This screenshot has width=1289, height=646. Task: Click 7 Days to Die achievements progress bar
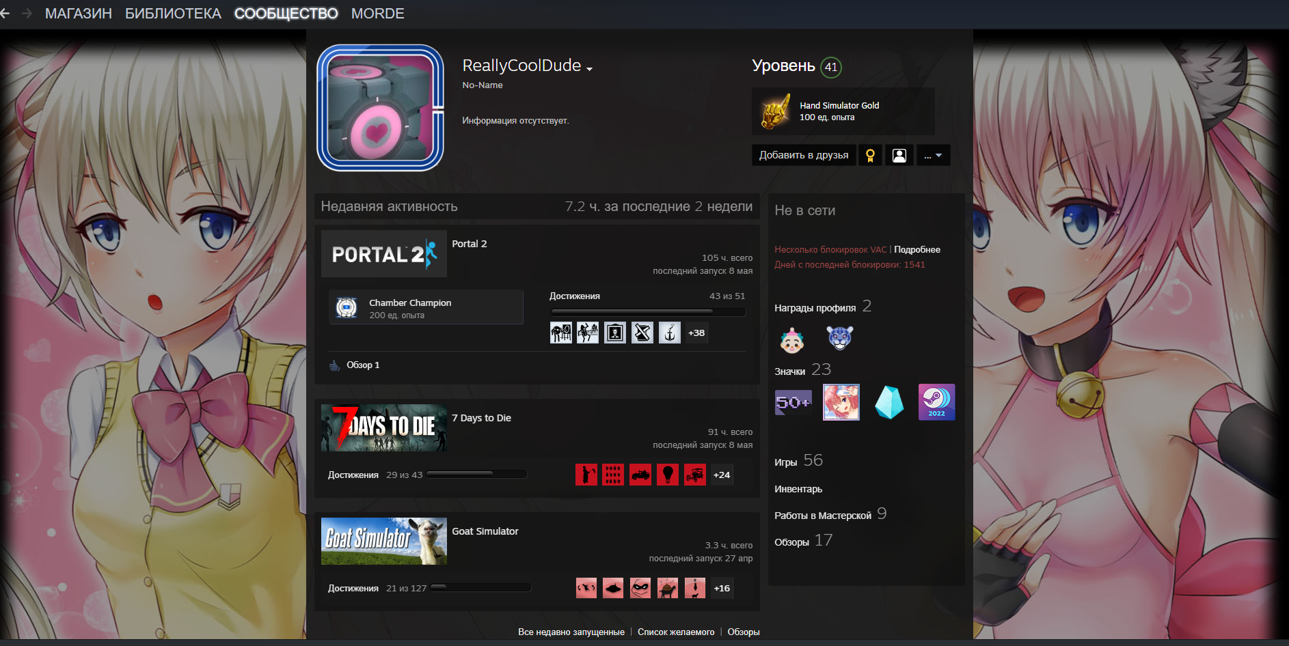tap(476, 474)
